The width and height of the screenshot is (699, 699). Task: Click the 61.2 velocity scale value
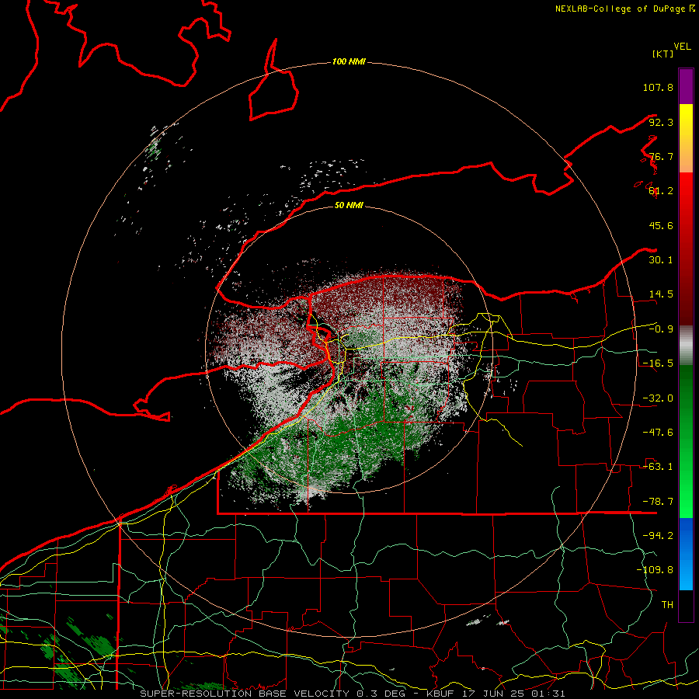click(661, 191)
